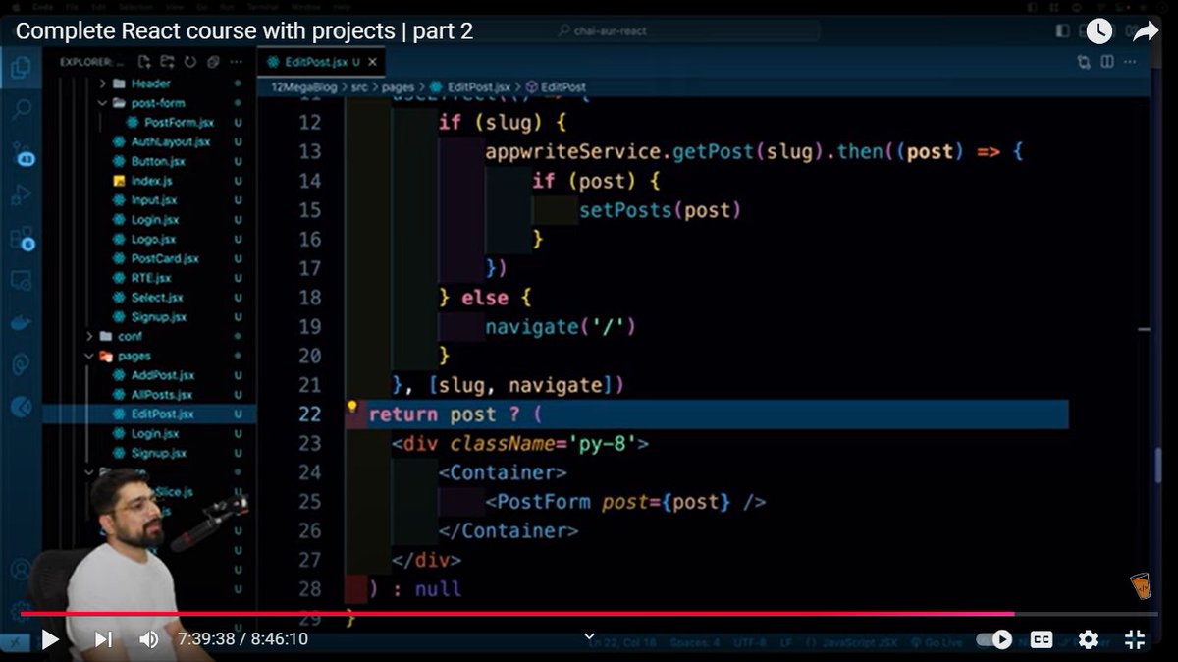1178x662 pixels.
Task: Open Input.jsx file
Action: click(x=154, y=200)
